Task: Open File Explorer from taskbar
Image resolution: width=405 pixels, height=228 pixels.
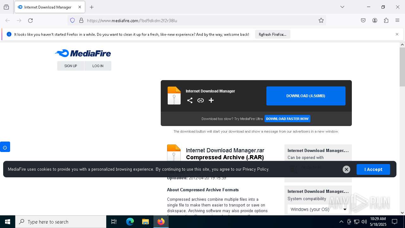Action: coord(146,222)
